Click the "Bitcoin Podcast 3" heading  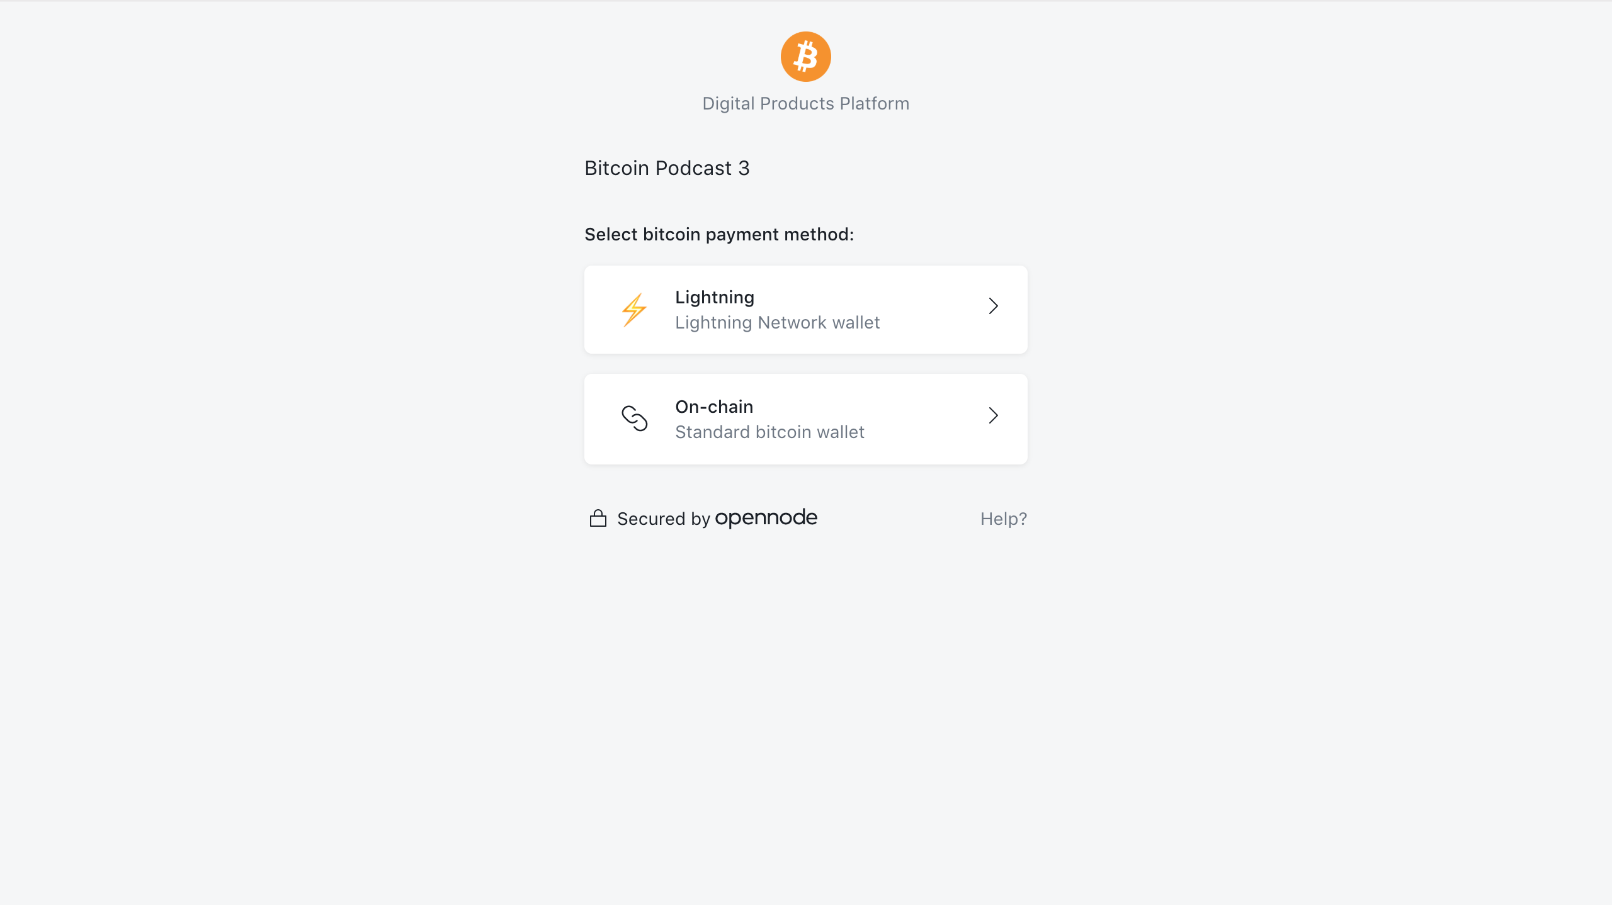click(667, 168)
